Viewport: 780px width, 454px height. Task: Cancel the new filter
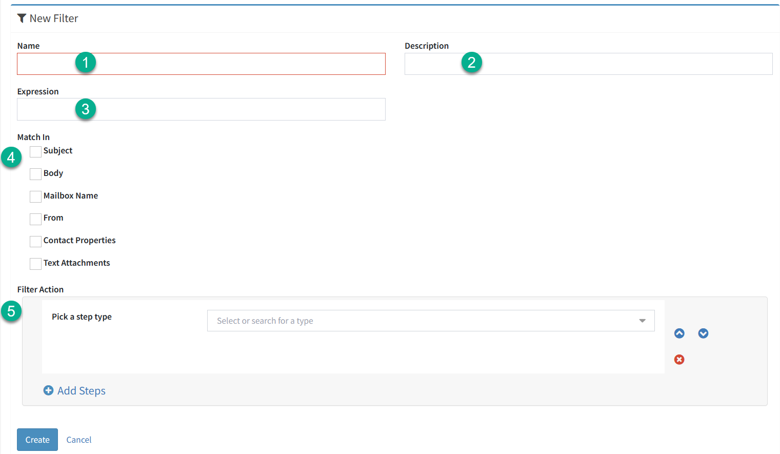point(79,440)
